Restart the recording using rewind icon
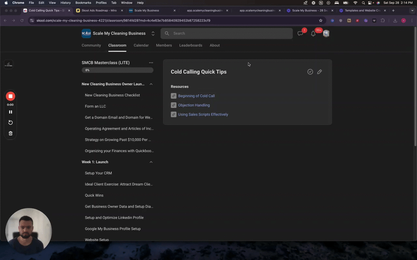The height and width of the screenshot is (260, 417). point(10,123)
